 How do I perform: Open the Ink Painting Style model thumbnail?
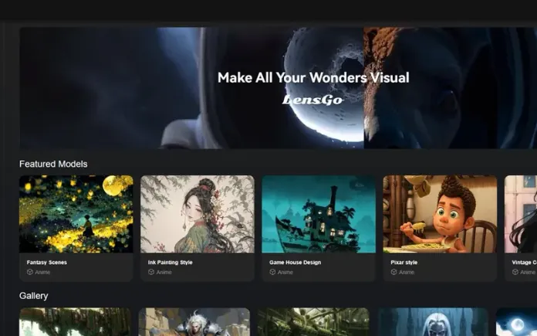(x=198, y=214)
